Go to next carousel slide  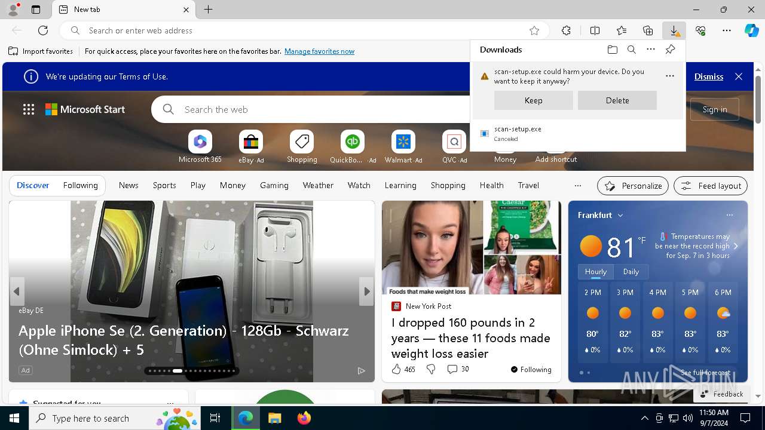pos(366,291)
